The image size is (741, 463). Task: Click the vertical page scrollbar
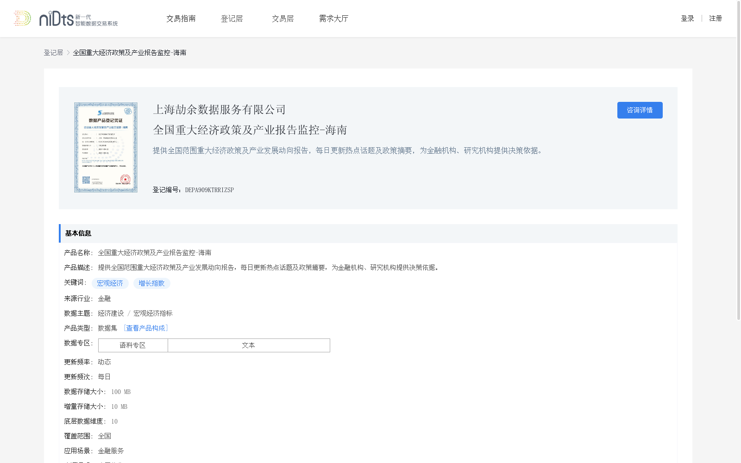(739, 160)
